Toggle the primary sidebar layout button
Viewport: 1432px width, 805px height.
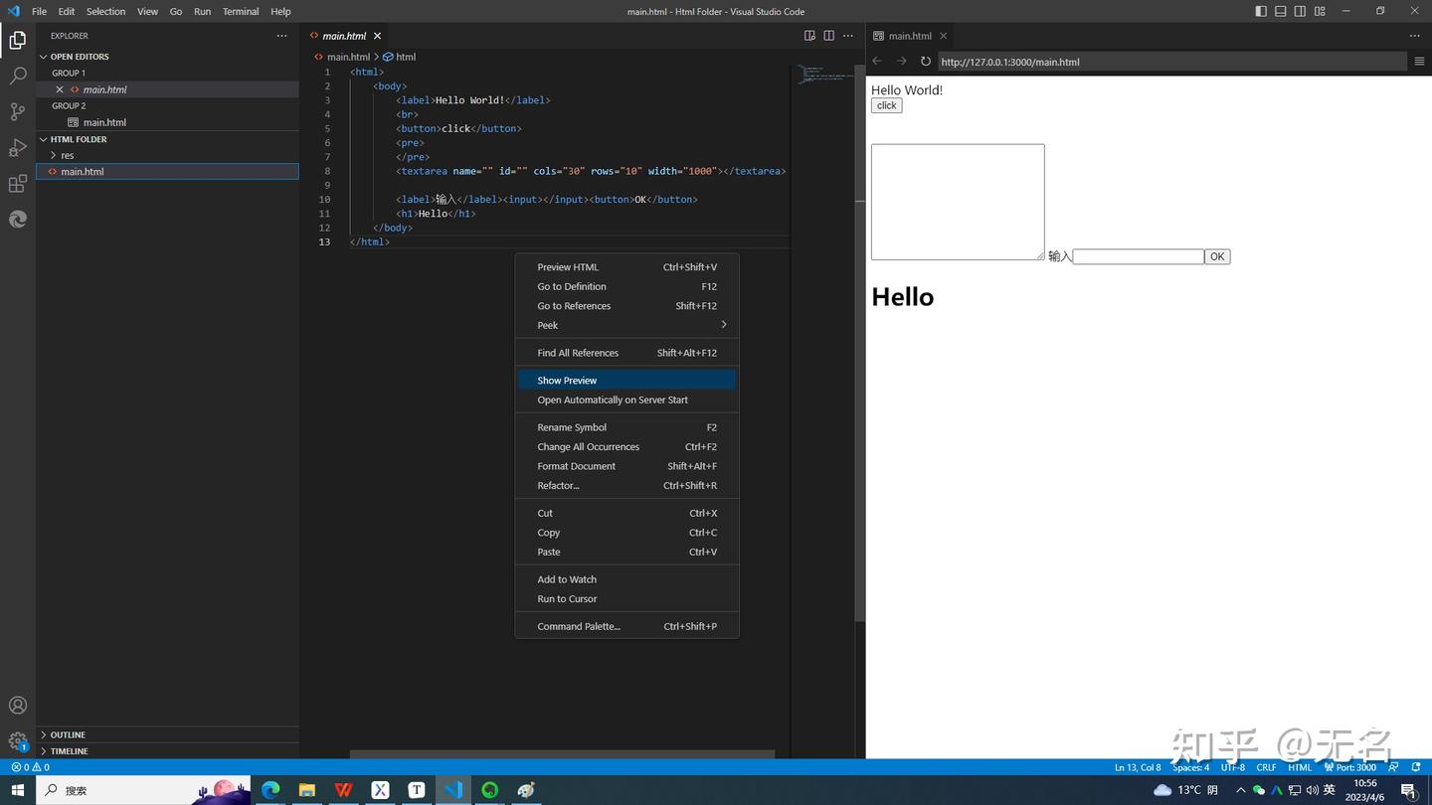point(1261,12)
